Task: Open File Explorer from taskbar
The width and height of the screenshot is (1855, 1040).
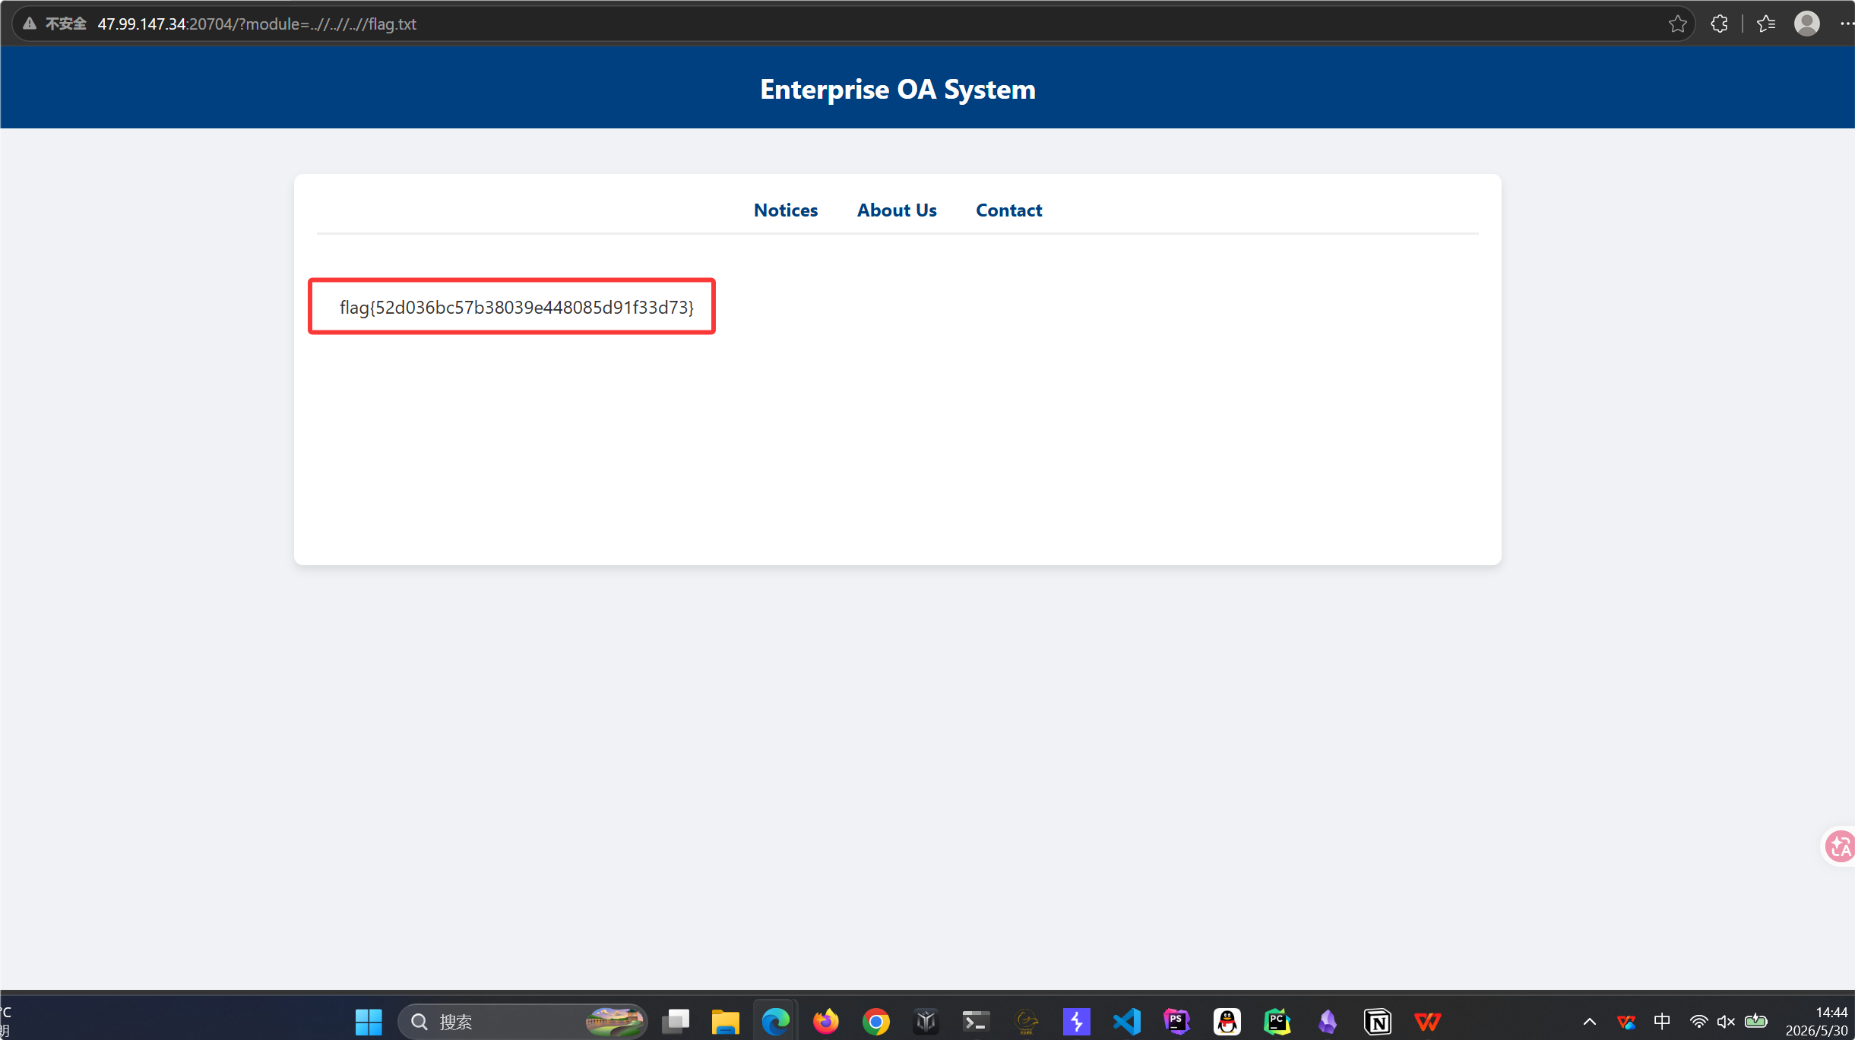Action: click(x=725, y=1022)
